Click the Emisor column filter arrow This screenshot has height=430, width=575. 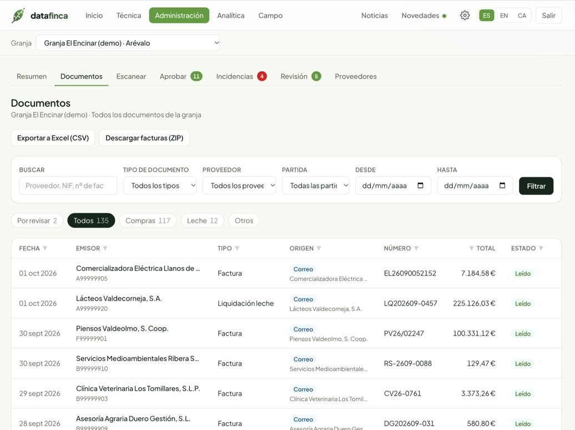coord(105,248)
